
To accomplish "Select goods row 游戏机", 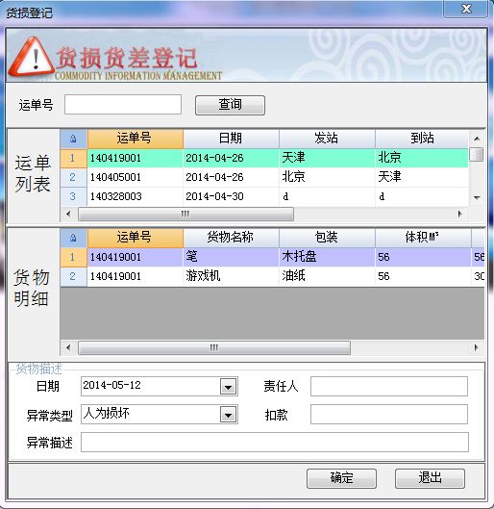I will 272,276.
